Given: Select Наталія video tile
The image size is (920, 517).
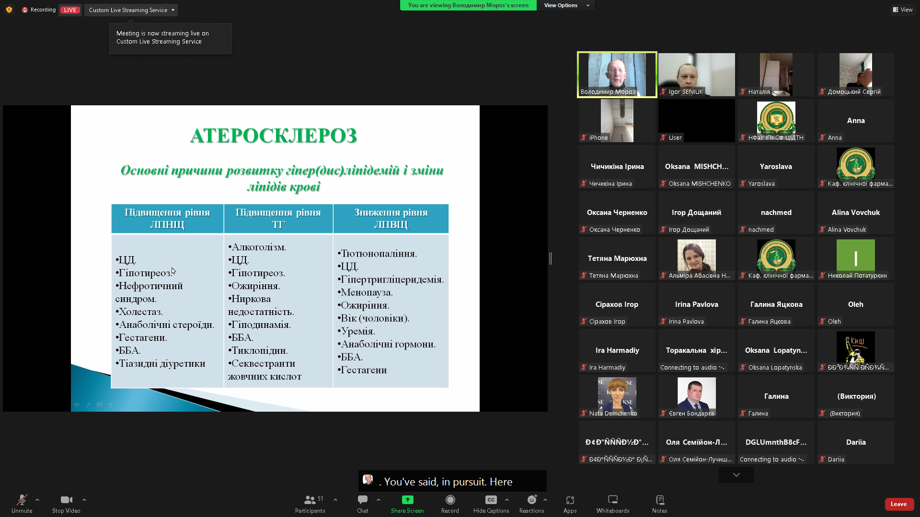Looking at the screenshot, I should pos(776,75).
